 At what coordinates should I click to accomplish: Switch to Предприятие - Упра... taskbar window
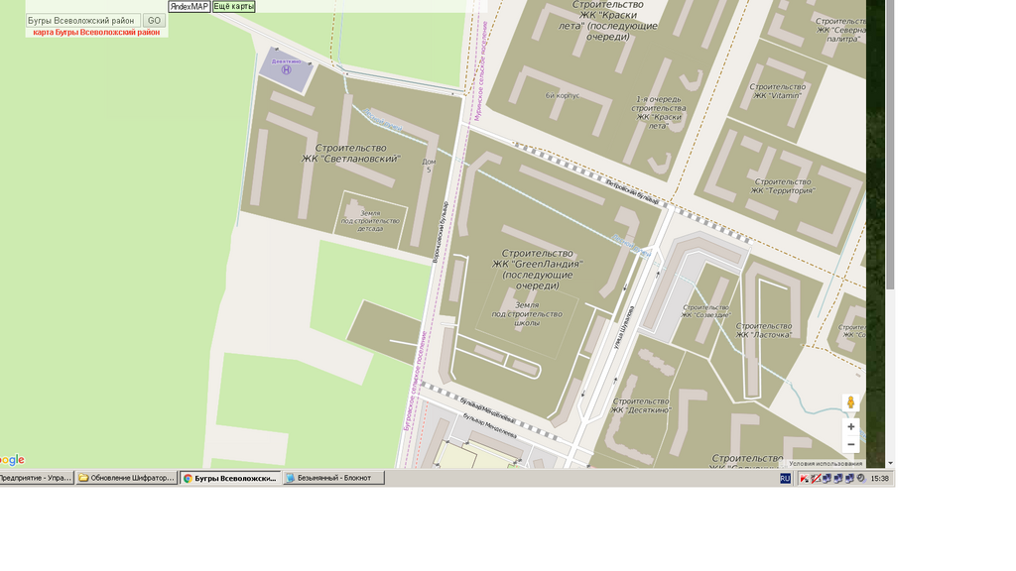point(36,478)
